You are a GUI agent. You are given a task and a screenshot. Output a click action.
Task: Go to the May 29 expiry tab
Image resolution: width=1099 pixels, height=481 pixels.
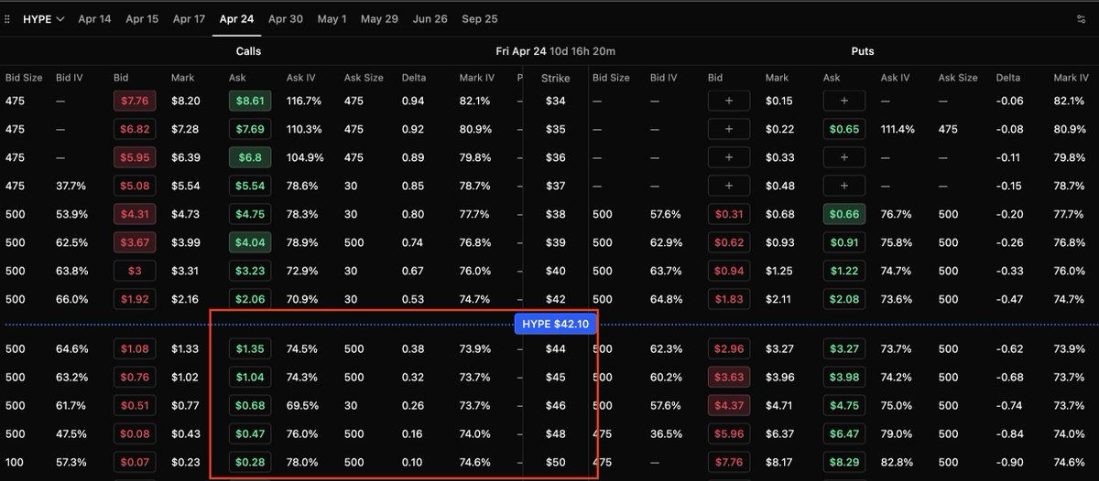pos(379,18)
